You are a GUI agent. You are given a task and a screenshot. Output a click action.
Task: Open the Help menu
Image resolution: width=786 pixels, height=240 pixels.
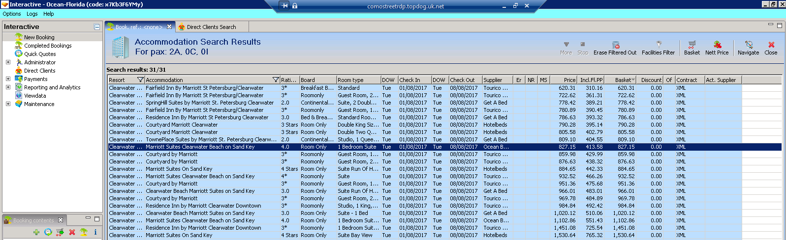pos(48,14)
